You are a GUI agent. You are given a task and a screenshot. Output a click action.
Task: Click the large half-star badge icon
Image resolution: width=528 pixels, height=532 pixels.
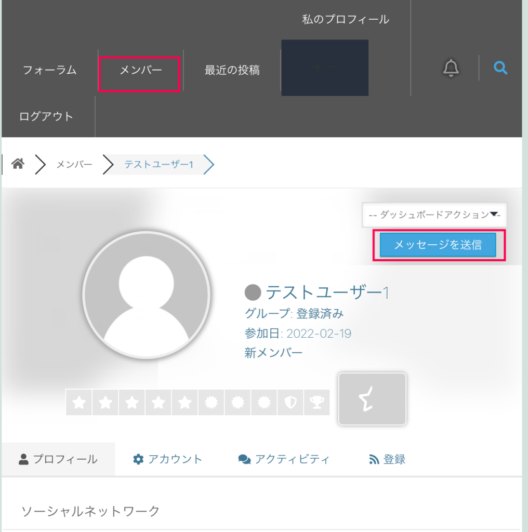tap(372, 399)
